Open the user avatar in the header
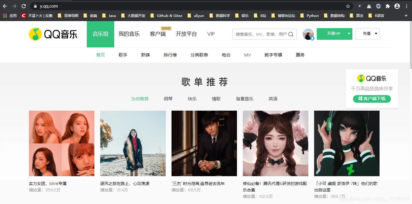The width and height of the screenshot is (412, 204). click(x=308, y=34)
